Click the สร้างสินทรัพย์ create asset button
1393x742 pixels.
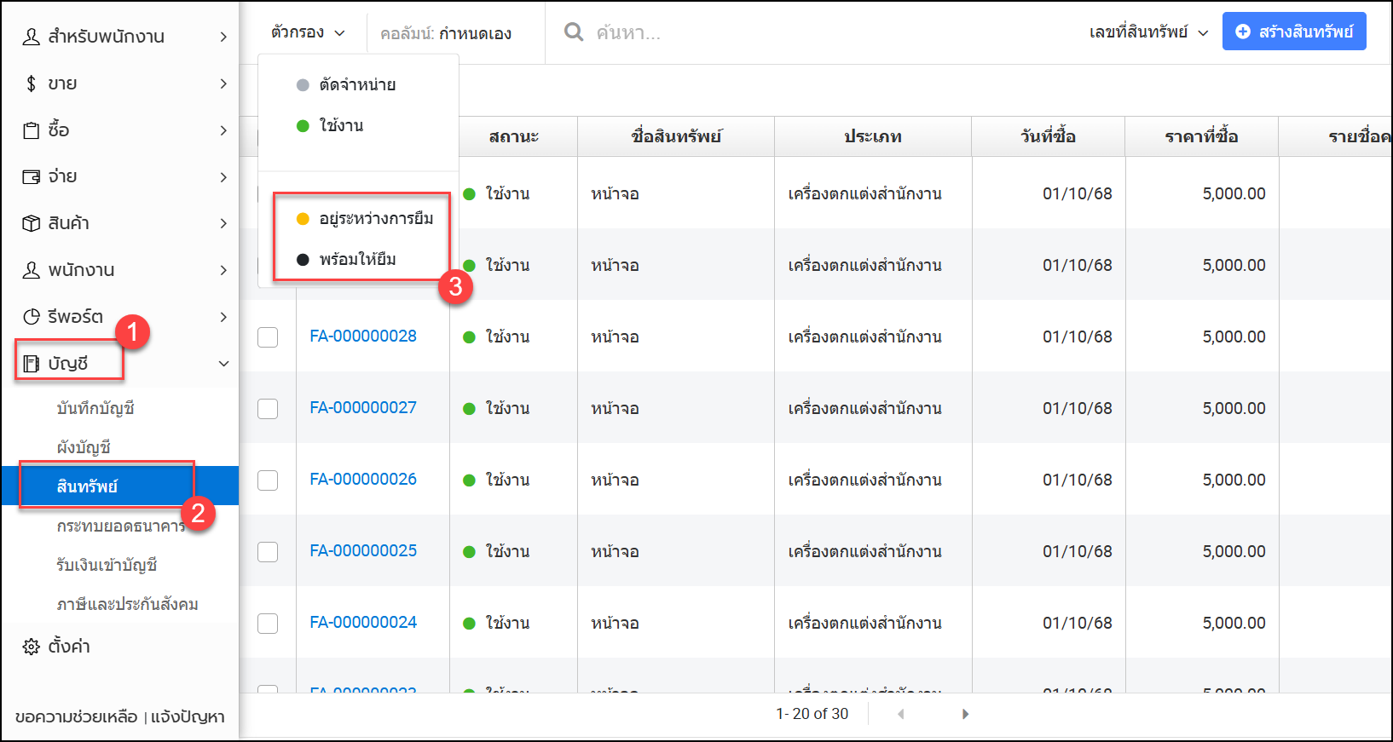point(1293,32)
